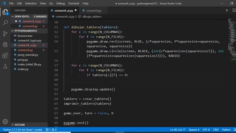Click 'pygame.display.update()' on line 62

(x=93, y=89)
